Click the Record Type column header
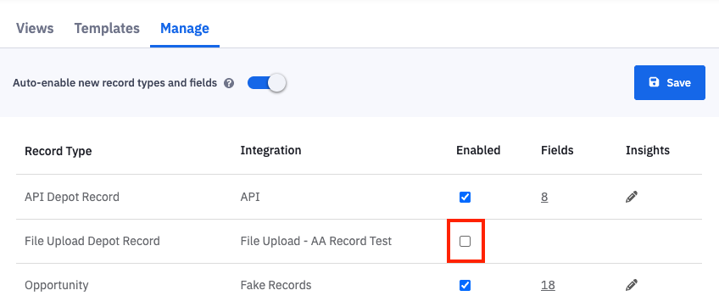 click(59, 151)
